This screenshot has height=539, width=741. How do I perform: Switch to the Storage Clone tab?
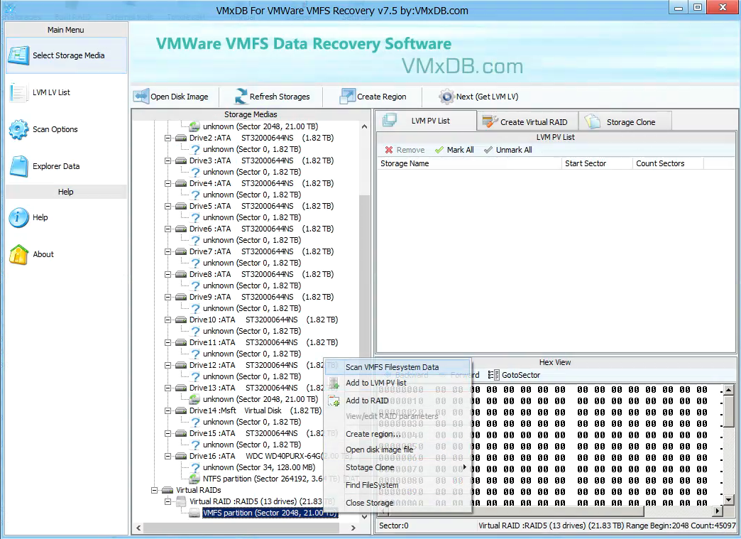(625, 121)
